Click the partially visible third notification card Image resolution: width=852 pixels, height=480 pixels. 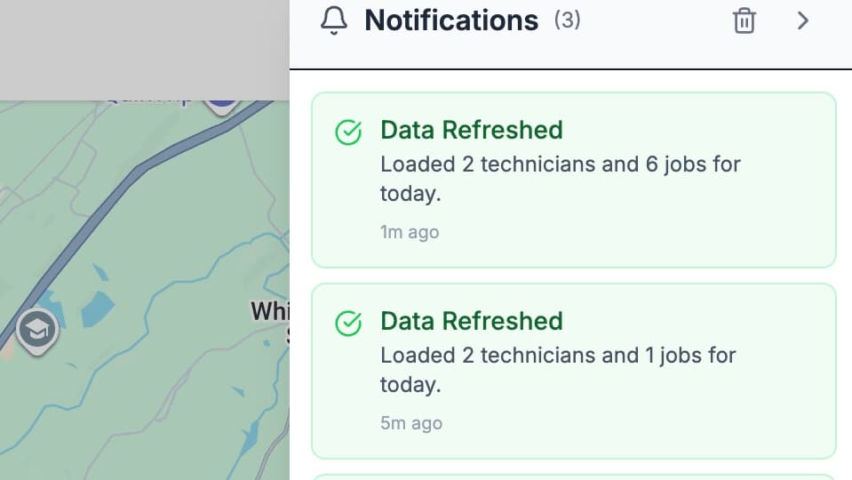573,476
